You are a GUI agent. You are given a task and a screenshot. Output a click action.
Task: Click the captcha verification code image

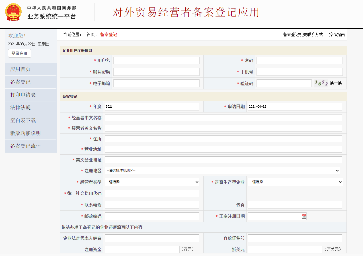321,83
